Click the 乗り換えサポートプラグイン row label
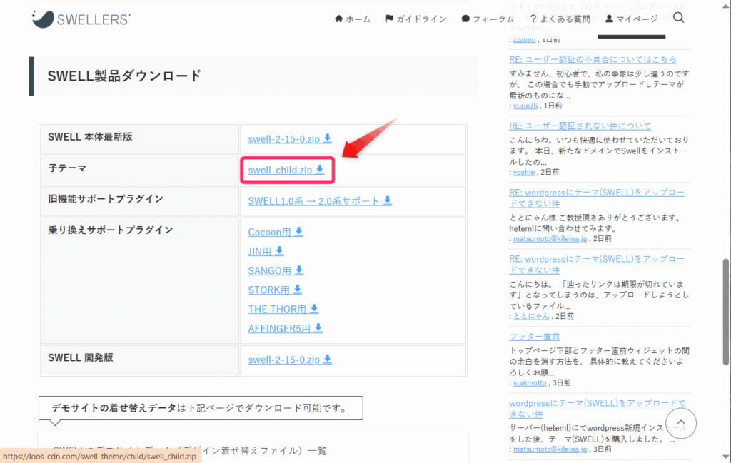731x463 pixels. 111,230
